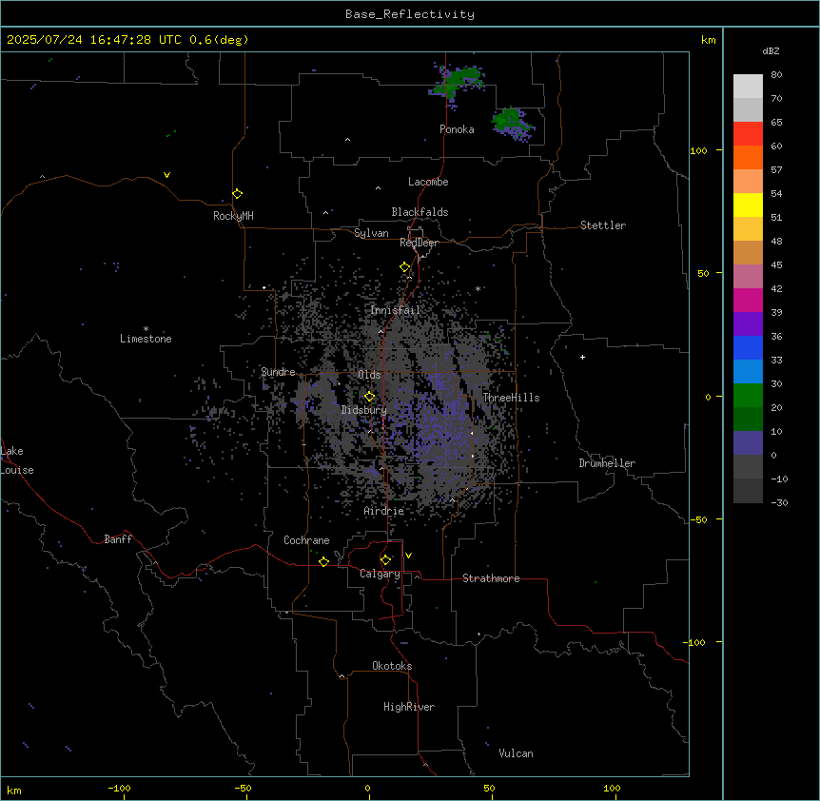The width and height of the screenshot is (820, 801).
Task: Click the yellow V marker northeast of Calgary
Action: tap(408, 556)
